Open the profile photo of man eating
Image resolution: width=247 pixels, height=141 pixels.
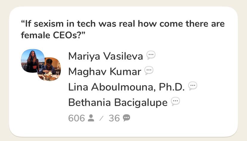pyautogui.click(x=50, y=69)
